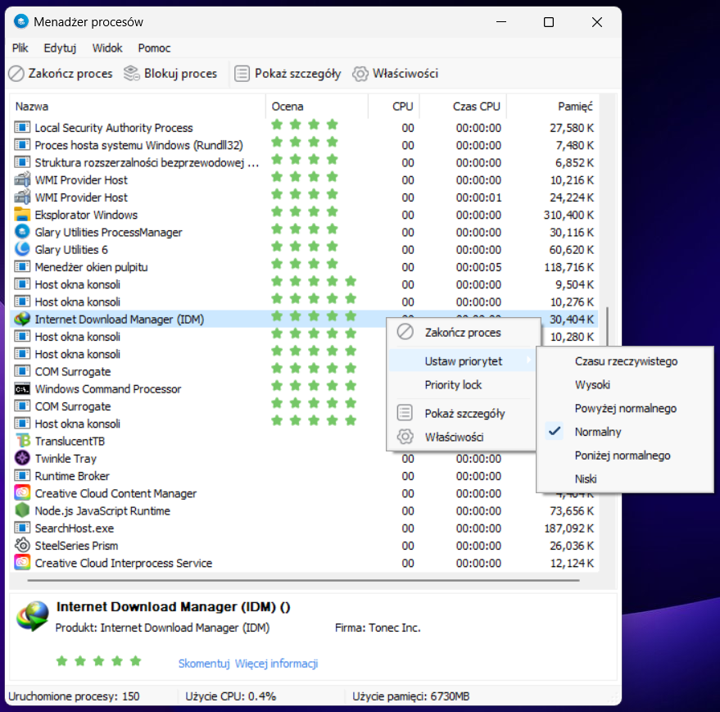
Task: Rate the process using the bottom stars
Action: (98, 660)
